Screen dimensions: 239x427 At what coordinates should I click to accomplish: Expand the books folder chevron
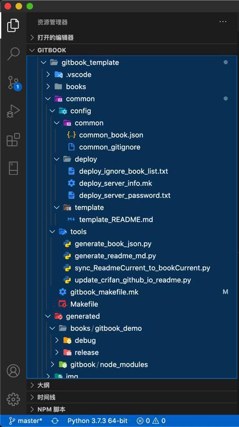click(48, 87)
